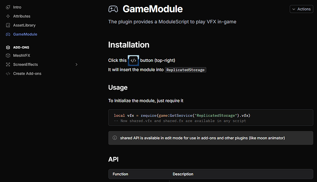The width and height of the screenshot is (317, 182).
Task: Select the GameModule sidebar link
Action: (25, 34)
